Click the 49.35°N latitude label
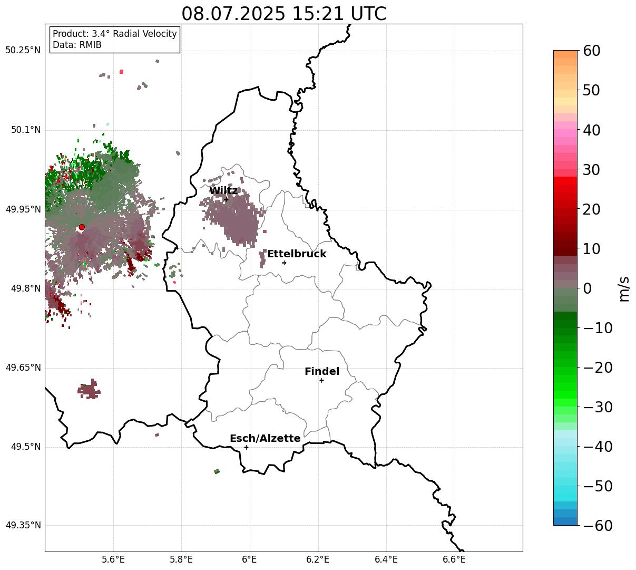This screenshot has width=636, height=570. [23, 525]
